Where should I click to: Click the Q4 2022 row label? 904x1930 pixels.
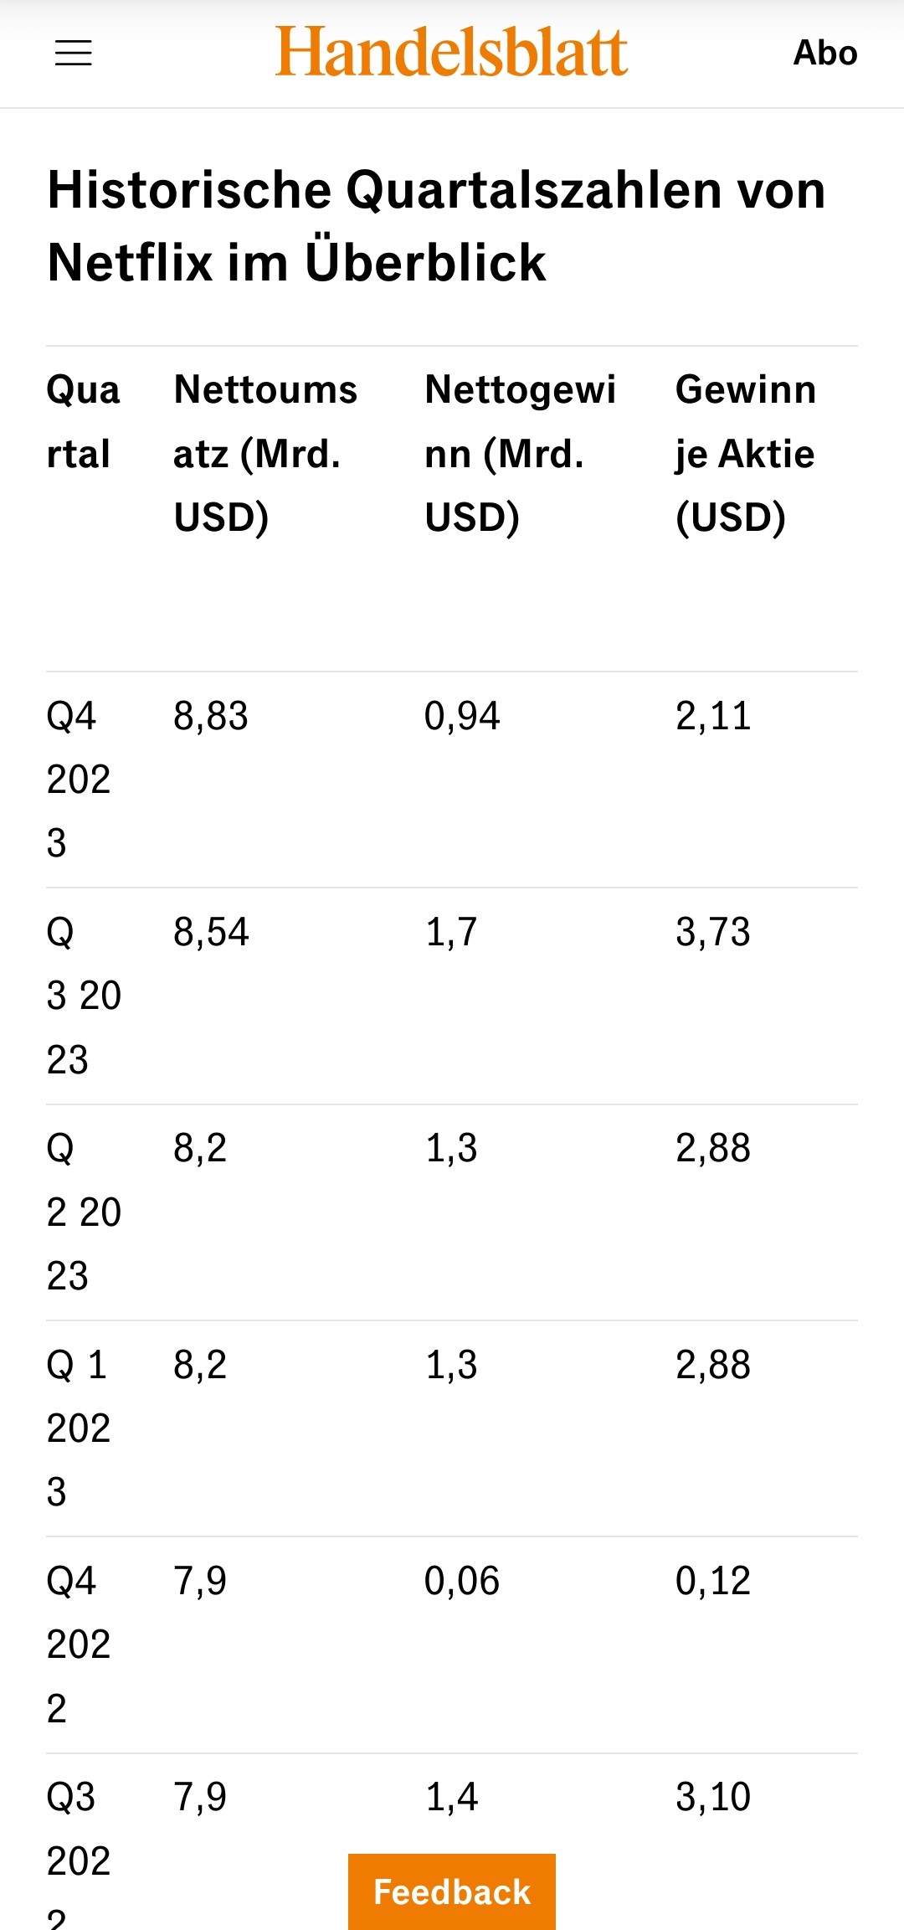pyautogui.click(x=79, y=1644)
